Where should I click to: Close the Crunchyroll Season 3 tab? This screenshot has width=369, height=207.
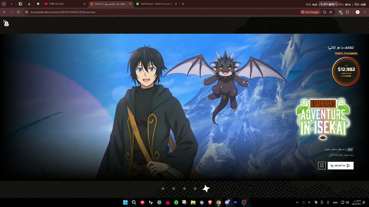(x=130, y=4)
